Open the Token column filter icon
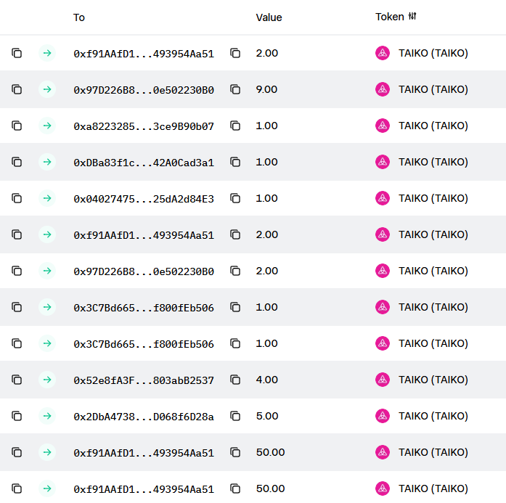 coord(412,16)
